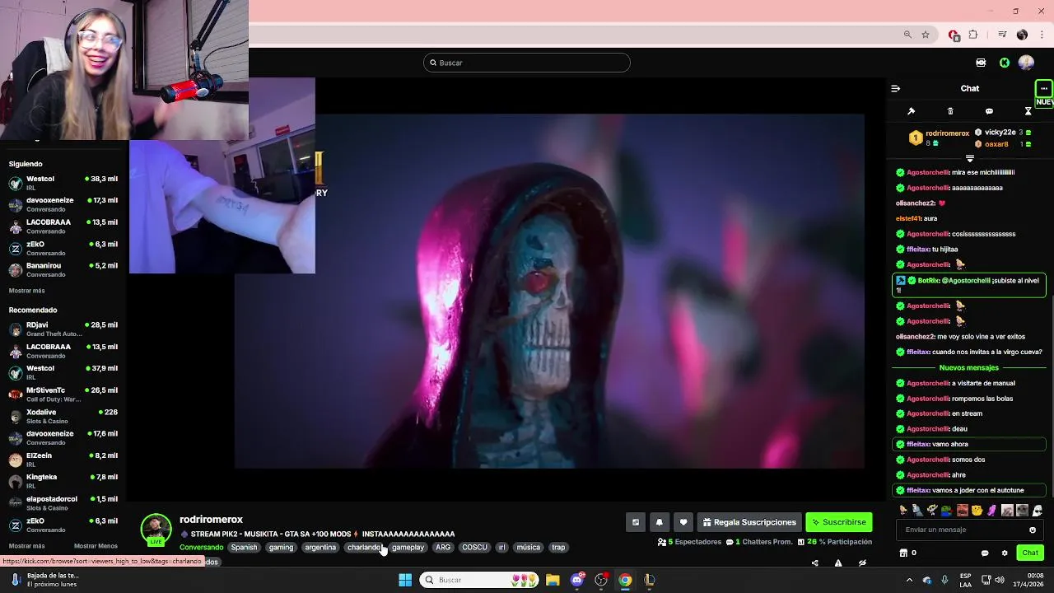
Task: Click the green K Kick icon in header
Action: [1005, 63]
